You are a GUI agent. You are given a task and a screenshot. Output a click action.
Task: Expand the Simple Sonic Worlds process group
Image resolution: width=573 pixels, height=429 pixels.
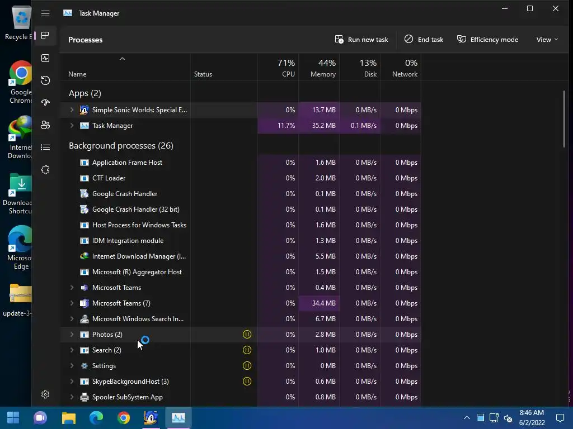click(x=72, y=110)
